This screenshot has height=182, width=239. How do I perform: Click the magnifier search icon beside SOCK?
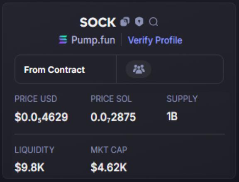154,22
